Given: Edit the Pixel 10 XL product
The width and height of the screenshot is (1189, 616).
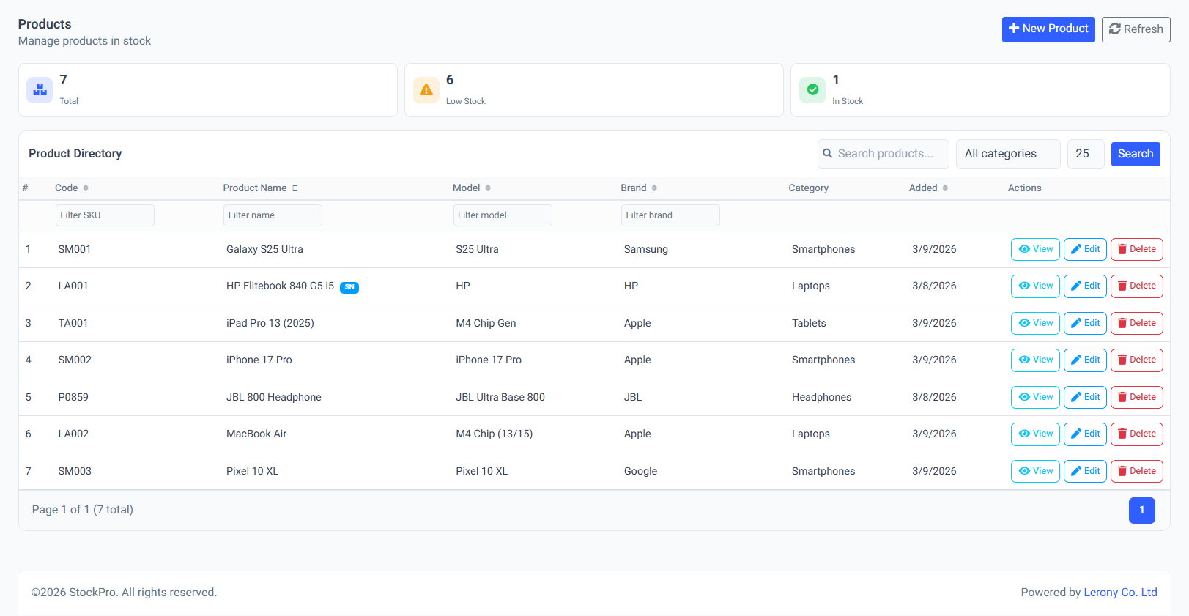Looking at the screenshot, I should pyautogui.click(x=1085, y=471).
